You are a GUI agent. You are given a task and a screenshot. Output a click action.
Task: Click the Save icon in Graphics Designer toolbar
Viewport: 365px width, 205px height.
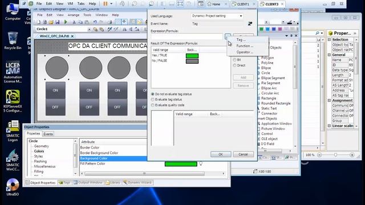[x=57, y=22]
